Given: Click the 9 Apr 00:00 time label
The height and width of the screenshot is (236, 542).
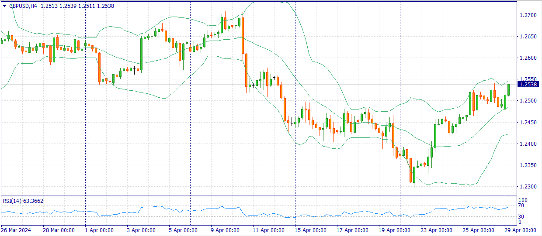Looking at the screenshot, I should (225, 230).
